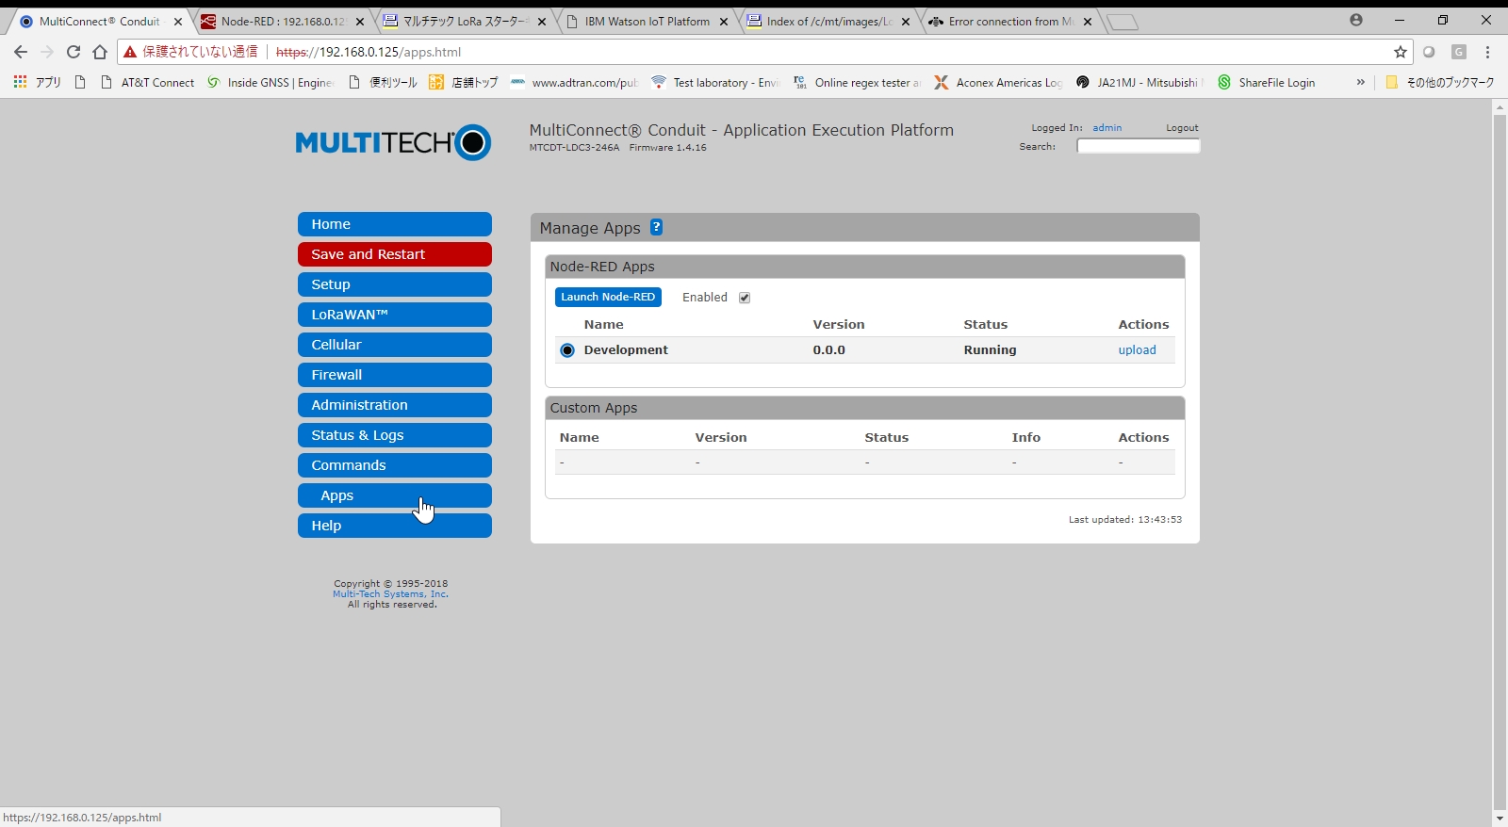The width and height of the screenshot is (1508, 827).
Task: Switch to the IBM Watson IoT Platform tab
Action: coord(647,22)
